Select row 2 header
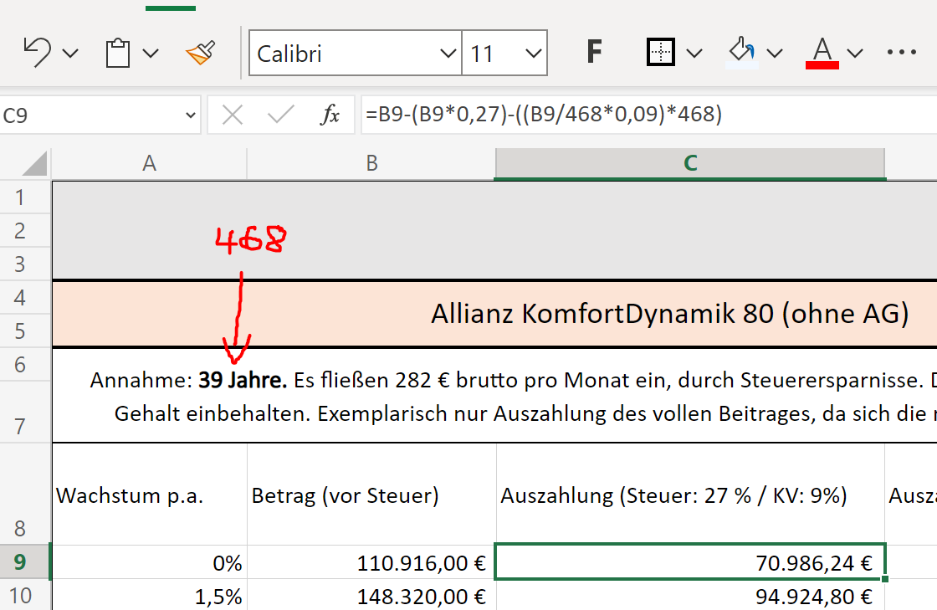937x610 pixels. click(x=25, y=231)
